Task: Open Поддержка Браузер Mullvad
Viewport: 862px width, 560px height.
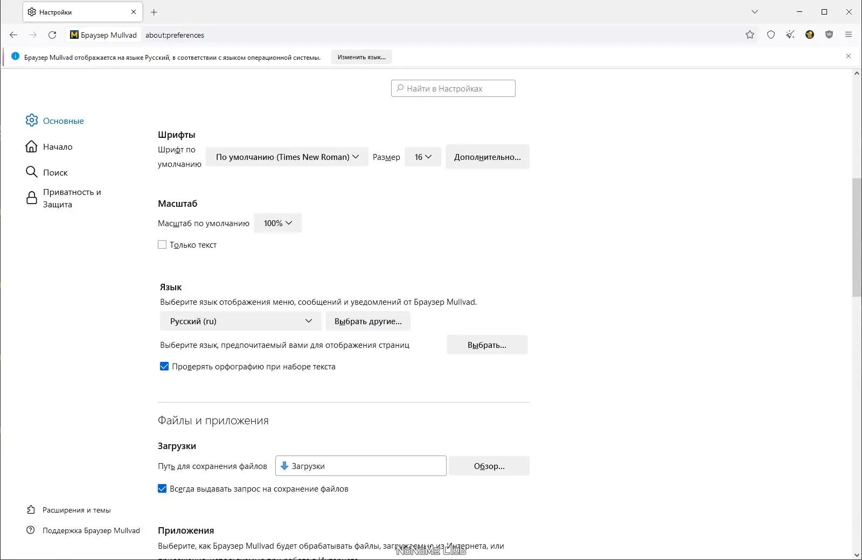Action: click(x=84, y=530)
